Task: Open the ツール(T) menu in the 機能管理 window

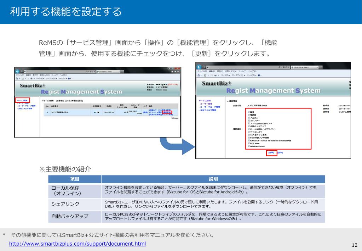Action: click(242, 71)
